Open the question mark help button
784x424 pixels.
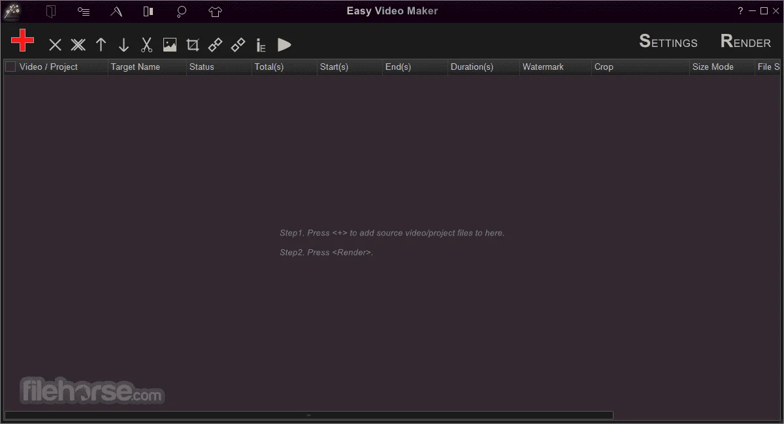click(x=740, y=11)
